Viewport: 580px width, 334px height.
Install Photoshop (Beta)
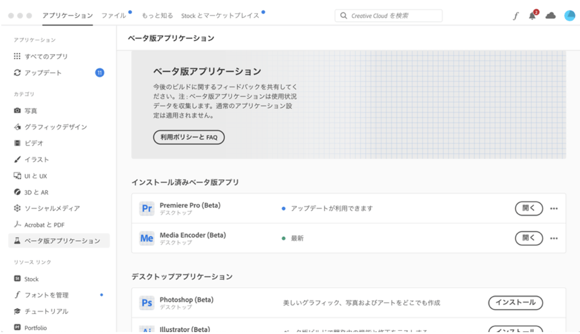tap(516, 302)
